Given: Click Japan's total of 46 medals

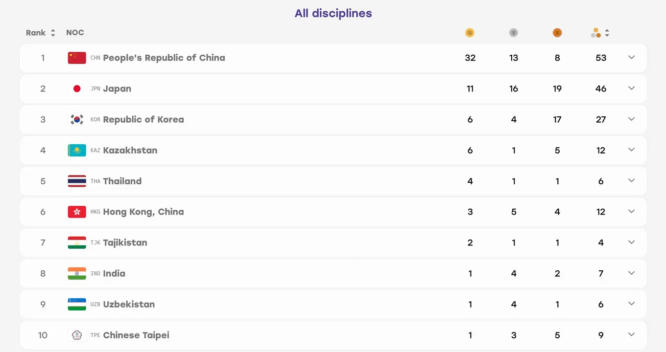Looking at the screenshot, I should pyautogui.click(x=601, y=88).
